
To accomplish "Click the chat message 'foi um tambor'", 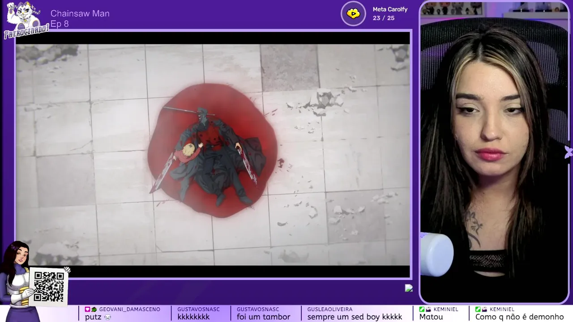I will point(264,317).
